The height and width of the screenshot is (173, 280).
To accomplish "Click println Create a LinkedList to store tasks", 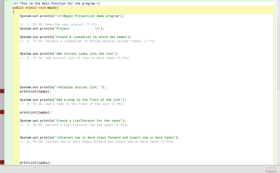I will coord(76,37).
